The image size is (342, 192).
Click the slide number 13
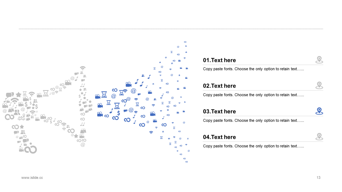(318, 178)
